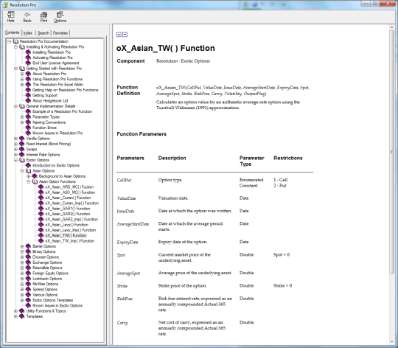Click the oX_Asian_Curran() Function icon

pyautogui.click(x=41, y=198)
